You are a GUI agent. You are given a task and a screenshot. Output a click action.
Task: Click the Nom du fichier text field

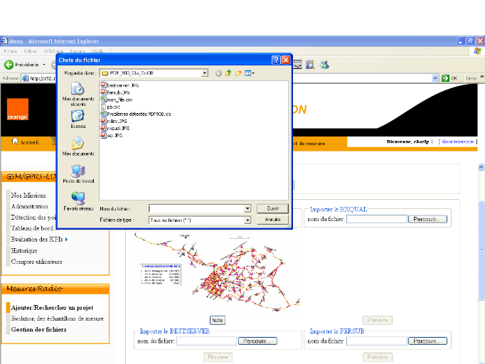click(197, 209)
